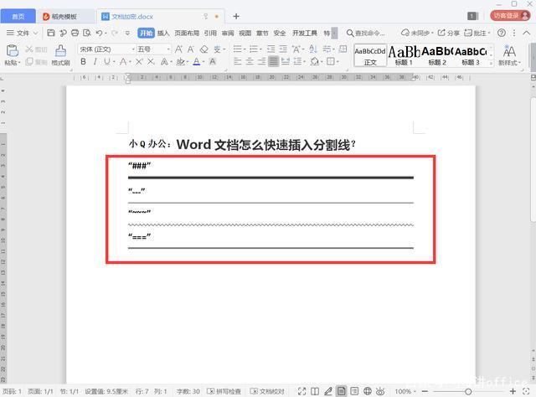
Task: Open the font size dropdown 五号
Action: coord(168,49)
